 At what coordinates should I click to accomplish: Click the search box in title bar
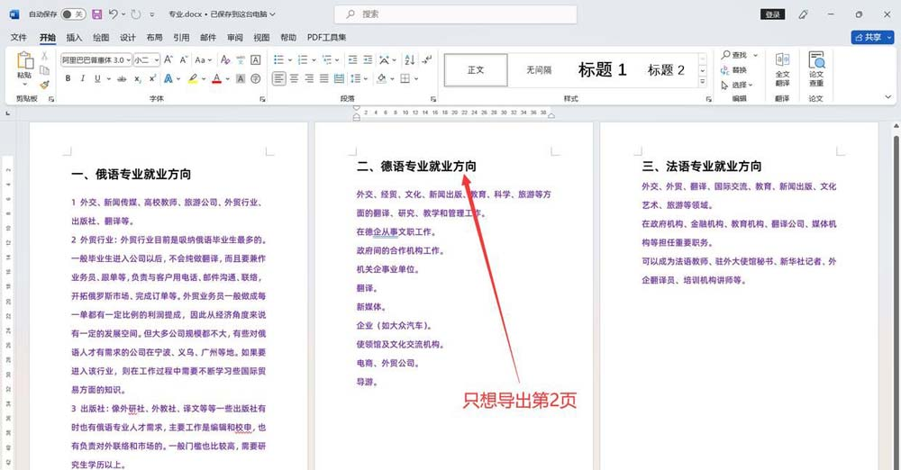coord(456,14)
